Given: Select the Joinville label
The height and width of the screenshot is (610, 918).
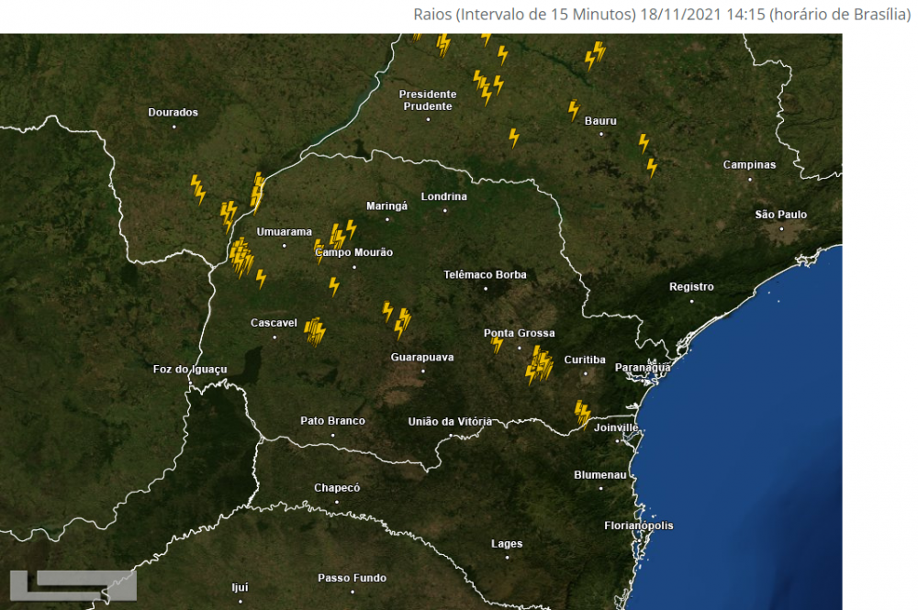Looking at the screenshot, I should [616, 428].
